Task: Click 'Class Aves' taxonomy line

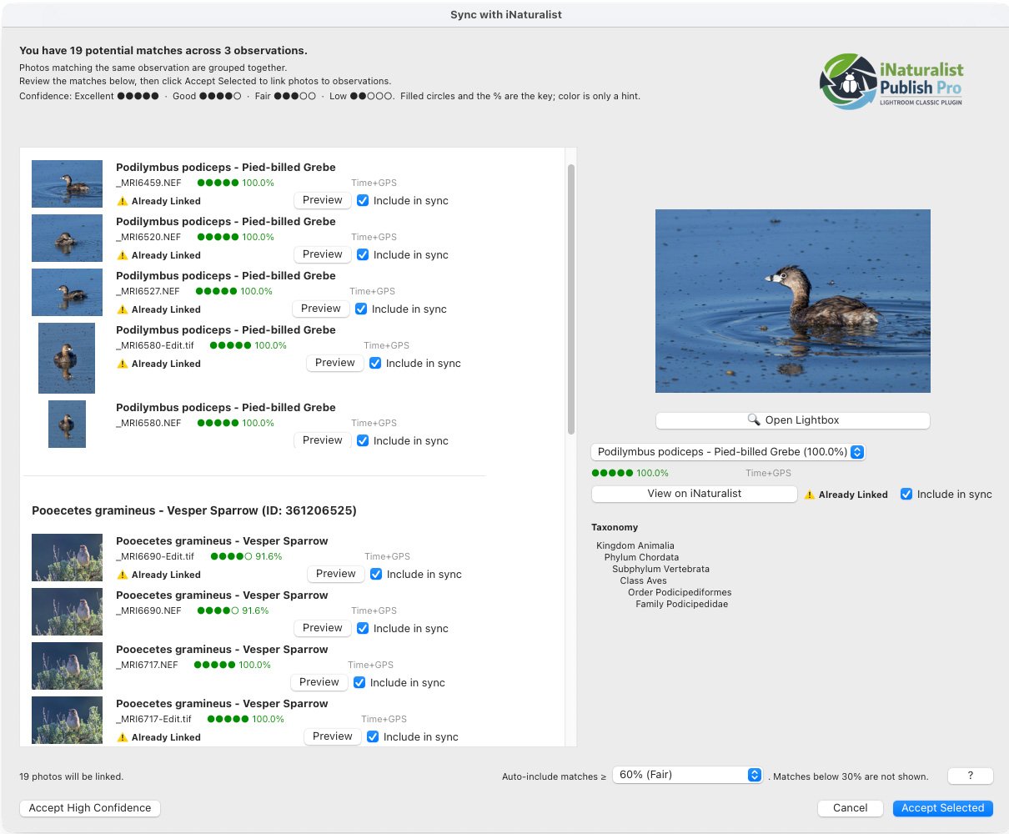Action: pyautogui.click(x=643, y=580)
